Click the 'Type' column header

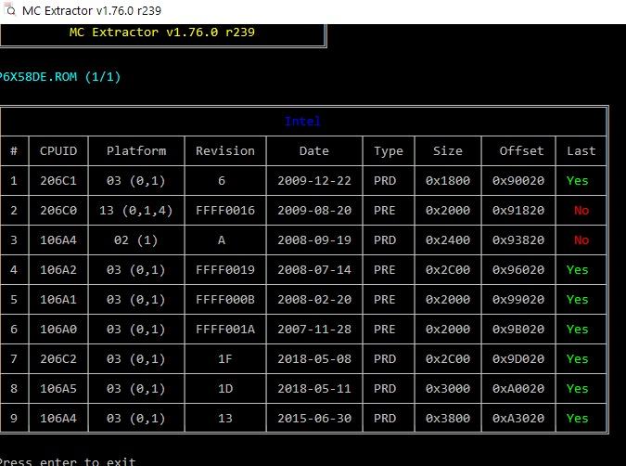click(x=389, y=151)
